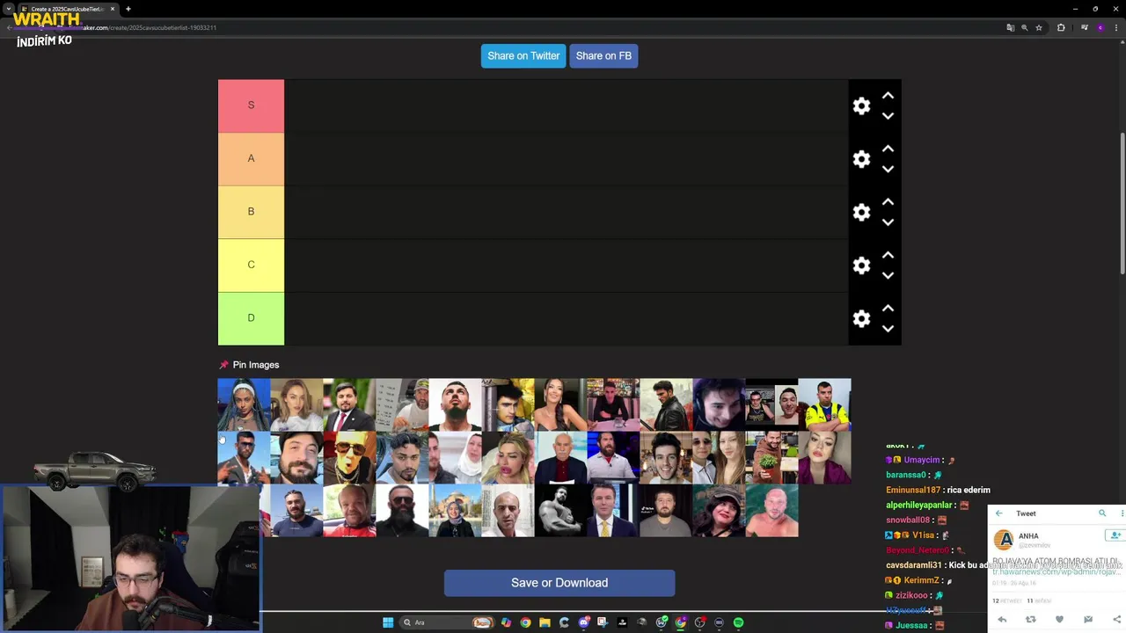Bookmark this page with the star icon

pyautogui.click(x=1039, y=27)
